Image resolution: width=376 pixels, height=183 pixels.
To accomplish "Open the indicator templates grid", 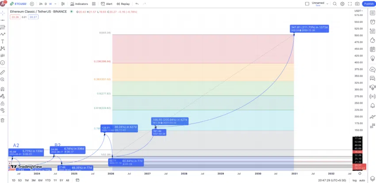I will coord(94,4).
